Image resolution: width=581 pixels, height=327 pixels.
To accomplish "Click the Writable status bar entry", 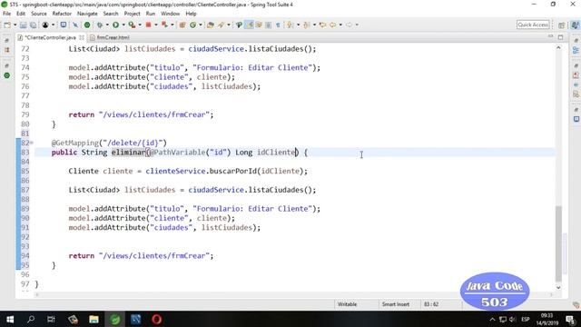I will tap(347, 304).
